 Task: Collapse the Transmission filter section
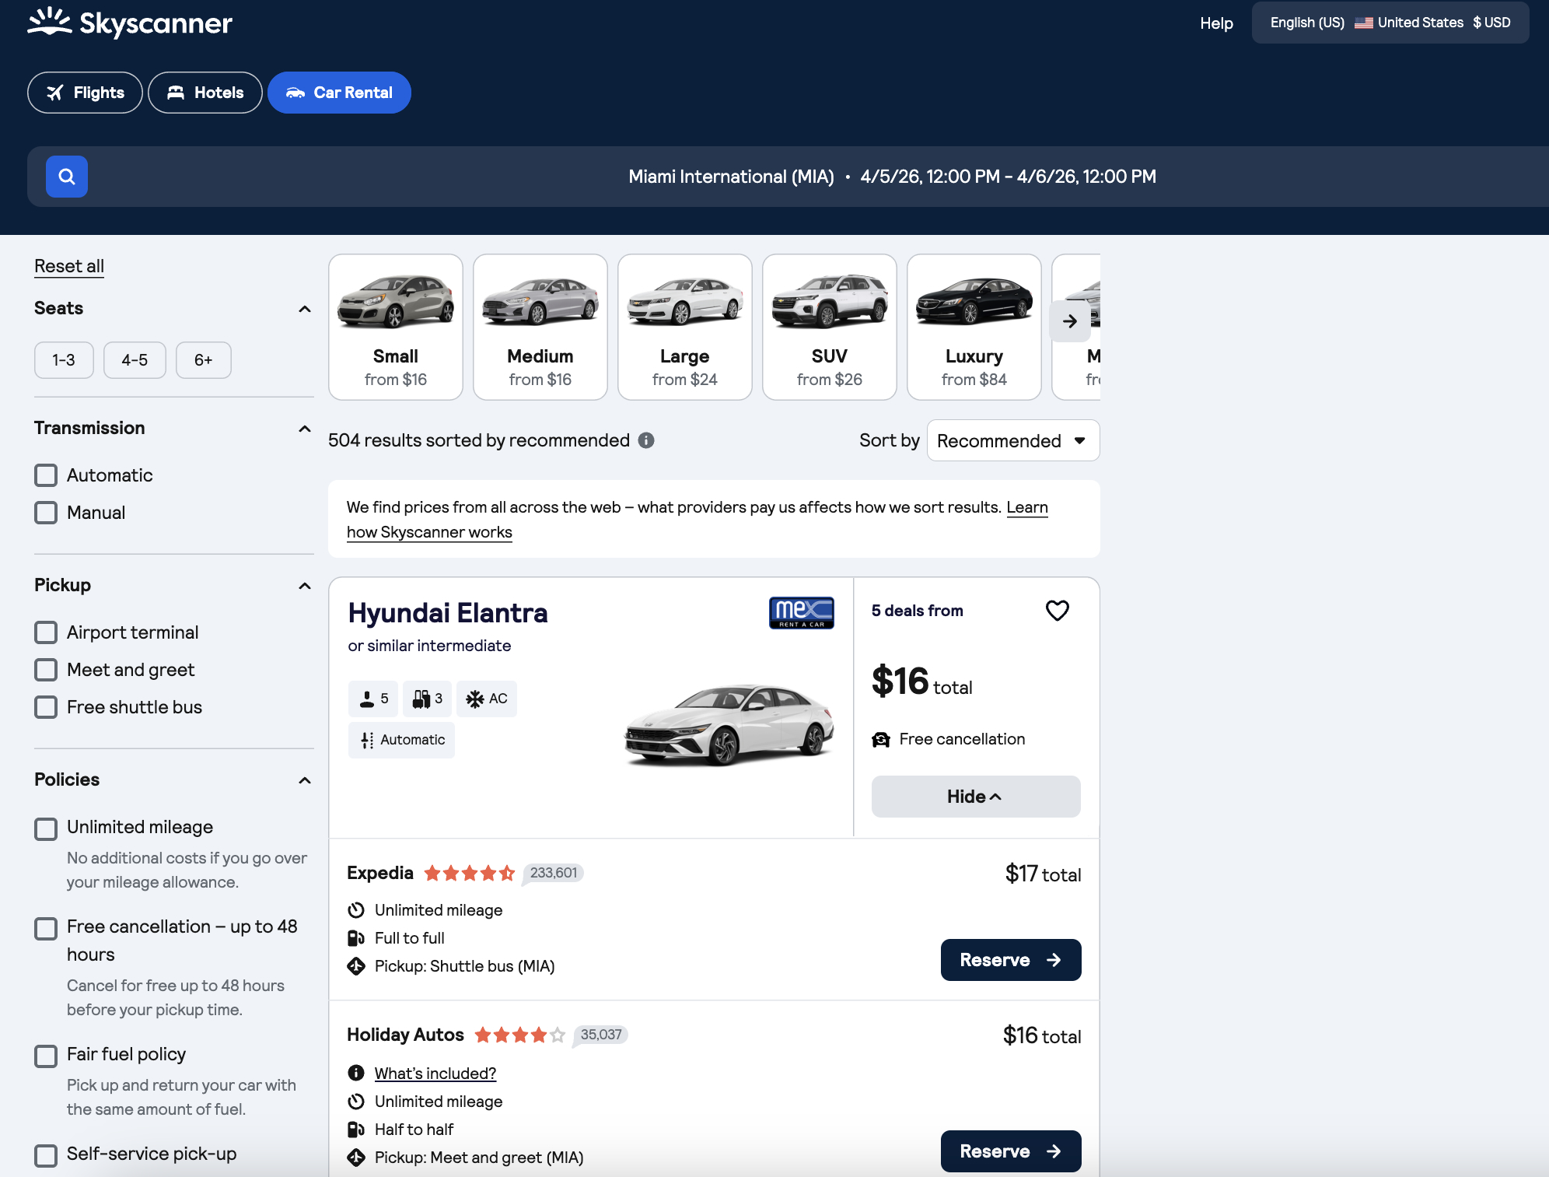(305, 429)
